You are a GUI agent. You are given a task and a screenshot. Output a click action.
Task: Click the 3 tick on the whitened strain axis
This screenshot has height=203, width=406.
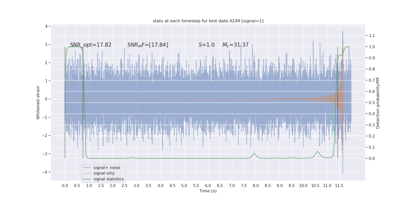coord(46,44)
